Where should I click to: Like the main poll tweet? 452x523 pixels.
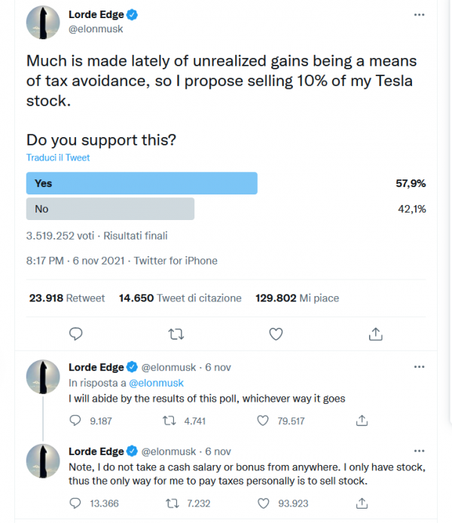click(x=276, y=334)
